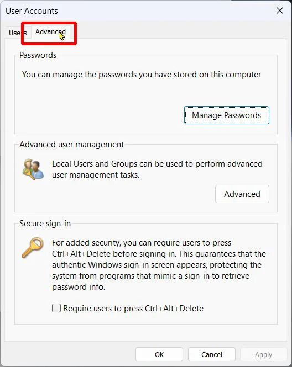
Task: Switch to the Users tab
Action: pyautogui.click(x=18, y=33)
